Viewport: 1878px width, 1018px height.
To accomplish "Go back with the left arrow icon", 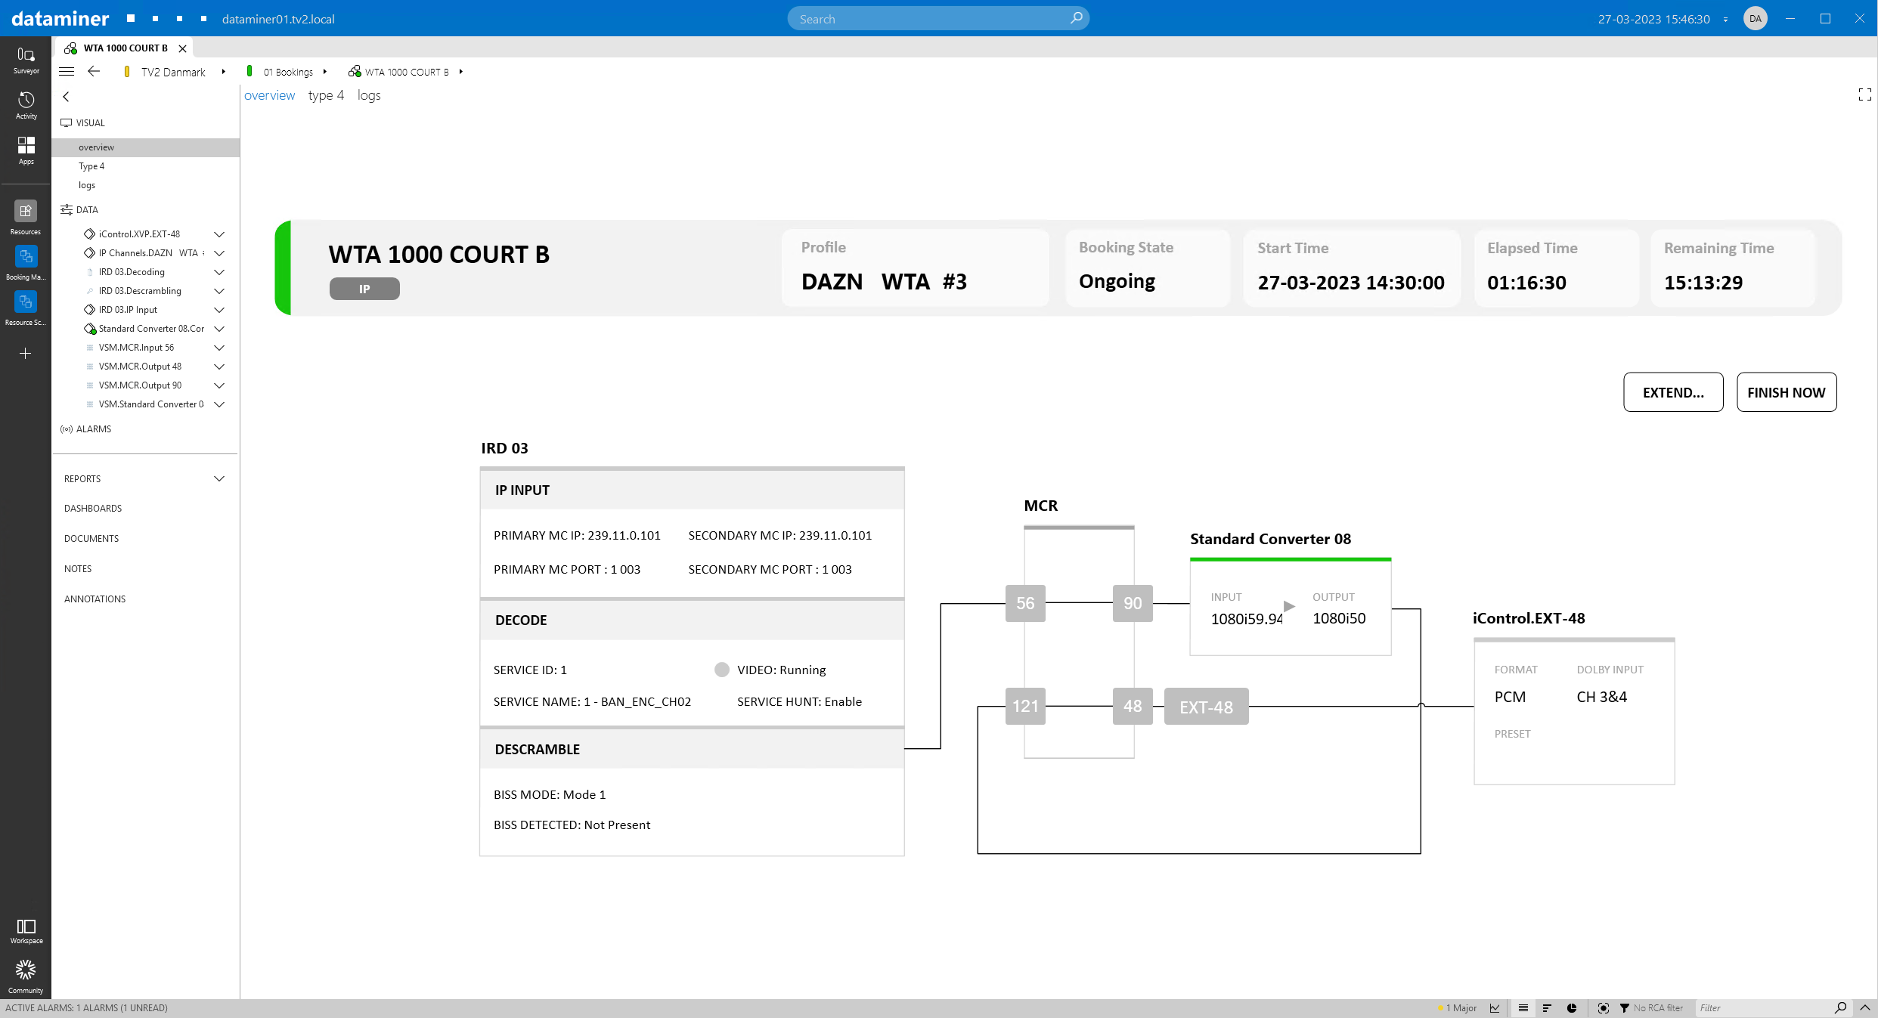I will pos(94,71).
